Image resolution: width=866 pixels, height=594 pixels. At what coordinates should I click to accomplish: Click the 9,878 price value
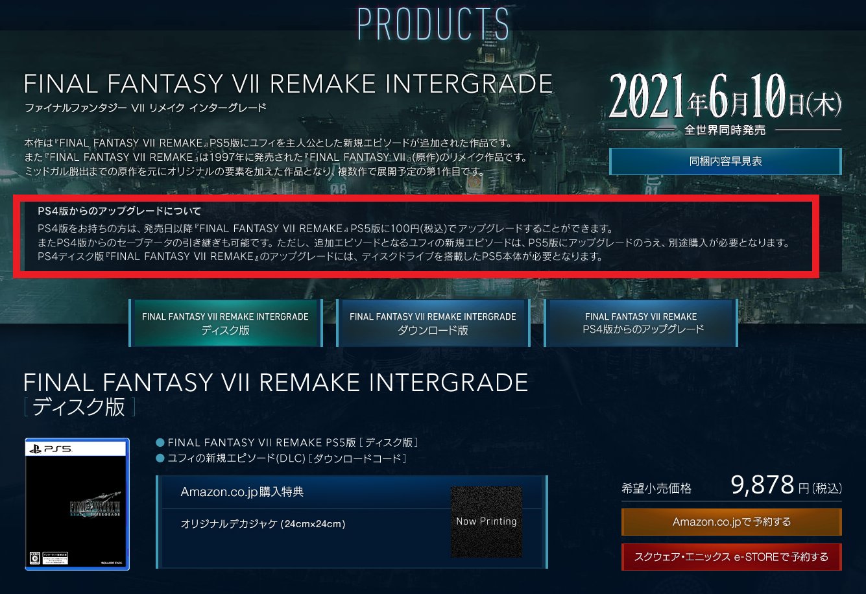762,484
